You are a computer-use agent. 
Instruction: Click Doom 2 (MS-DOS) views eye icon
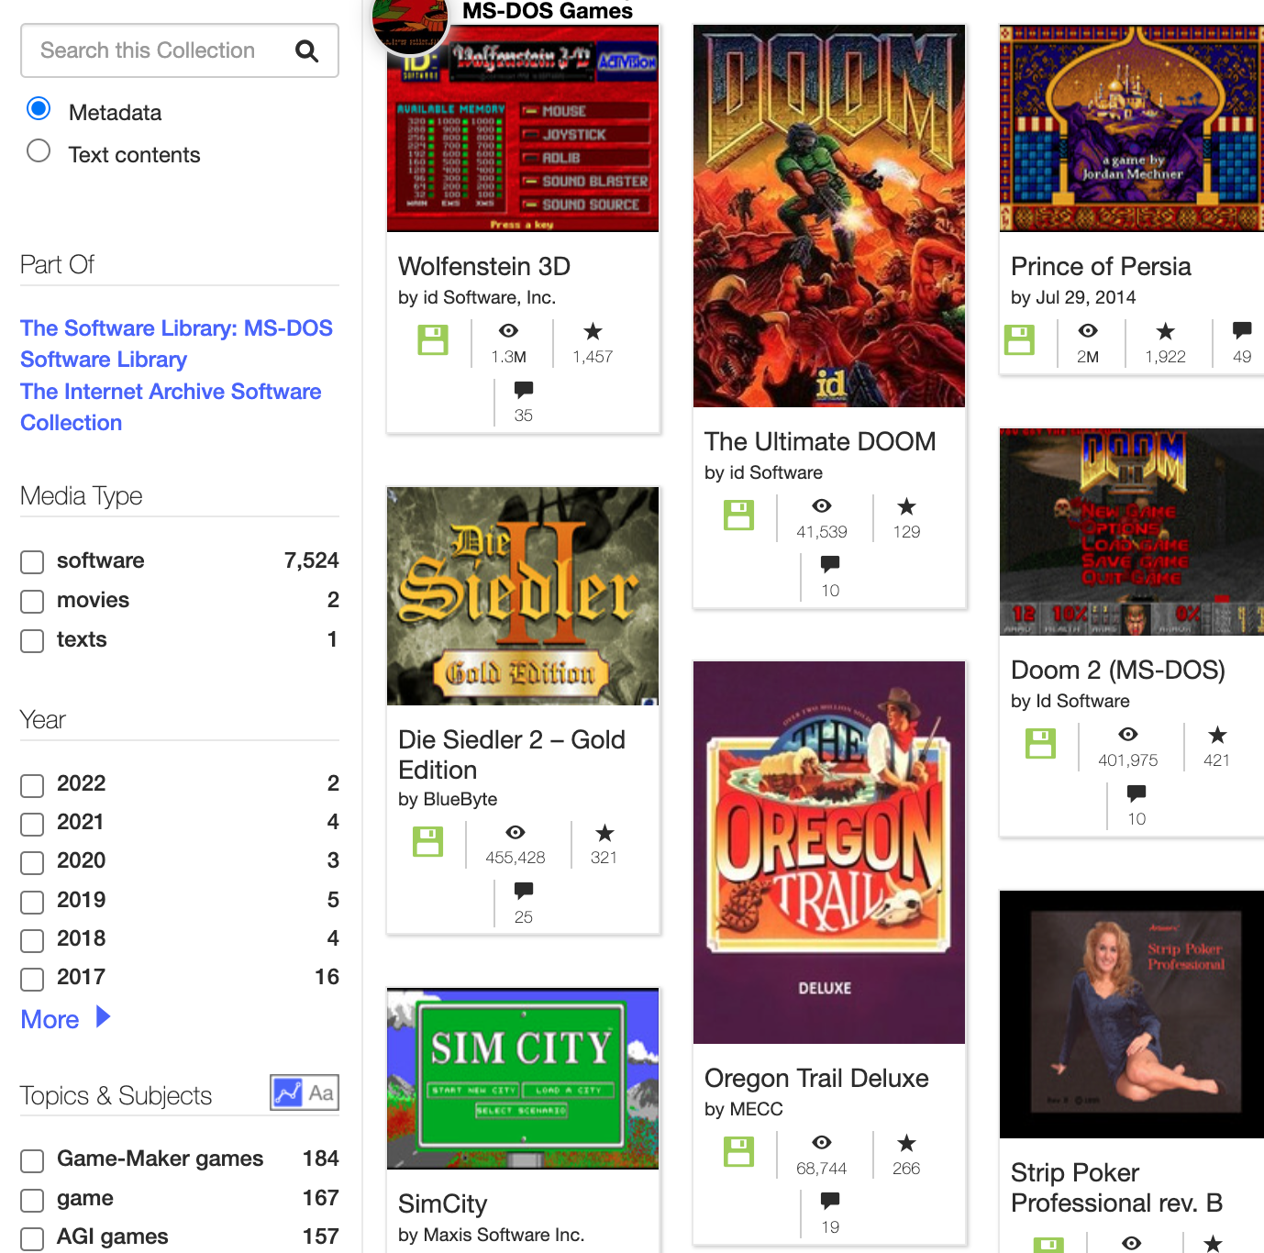(x=1128, y=734)
